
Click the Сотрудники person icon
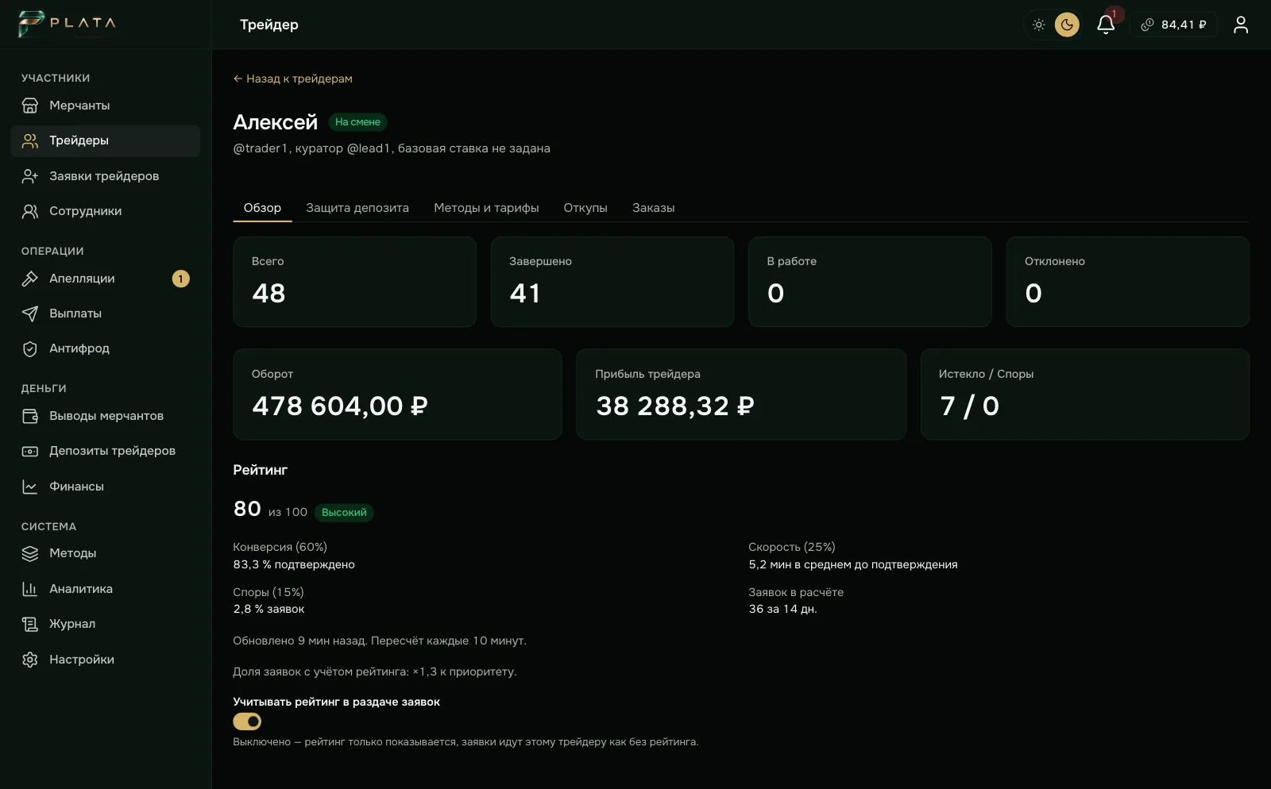click(30, 211)
